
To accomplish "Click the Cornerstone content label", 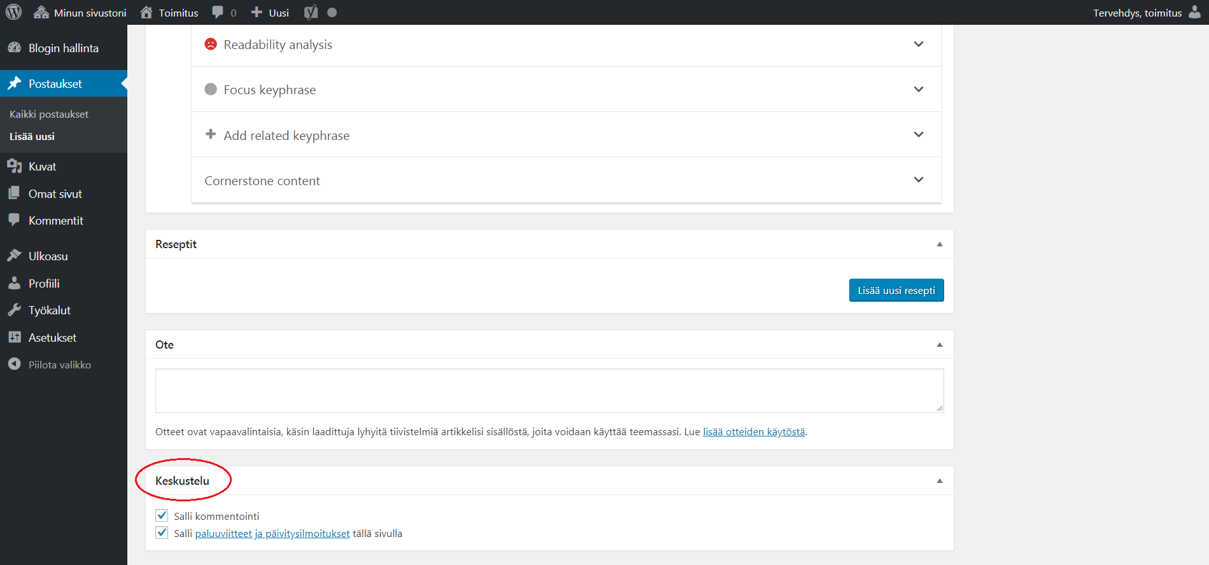I will (x=262, y=181).
